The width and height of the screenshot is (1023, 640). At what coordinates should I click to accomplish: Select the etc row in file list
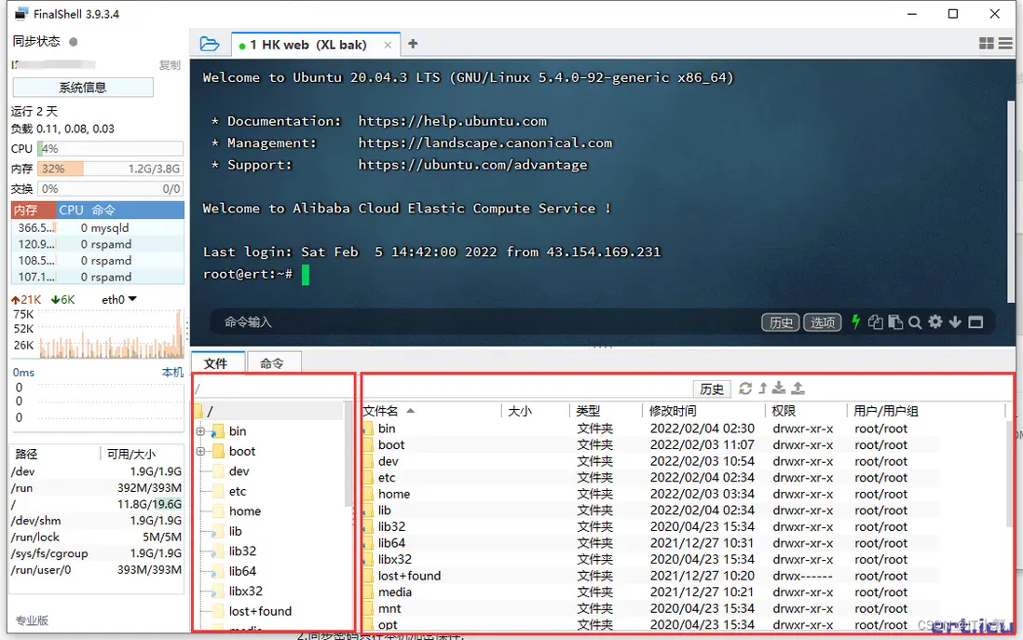pyautogui.click(x=652, y=478)
